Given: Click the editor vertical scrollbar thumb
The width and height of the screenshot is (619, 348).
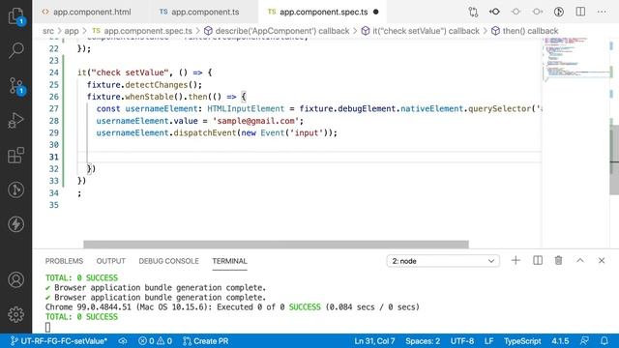Looking at the screenshot, I should click(x=614, y=159).
